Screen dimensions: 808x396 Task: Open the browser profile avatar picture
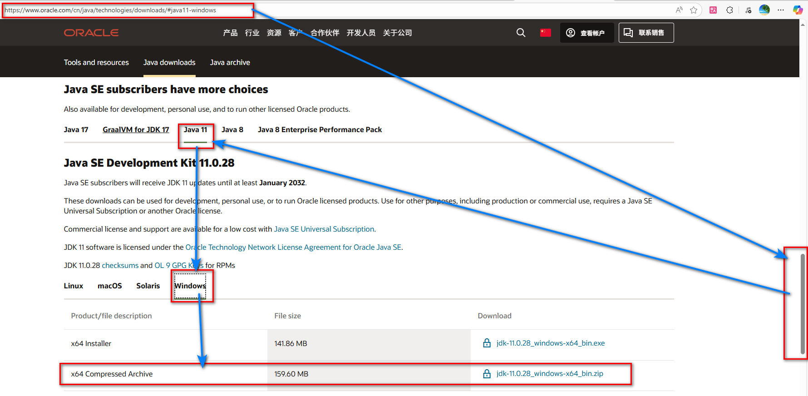point(764,10)
